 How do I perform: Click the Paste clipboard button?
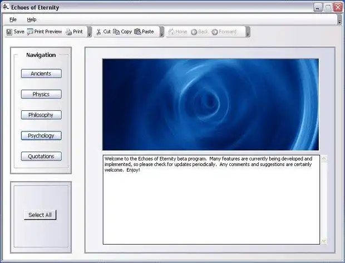144,32
